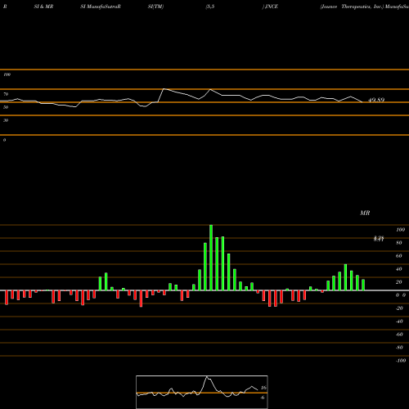Click the MR label above histogram
409x409 pixels.
(x=365, y=213)
